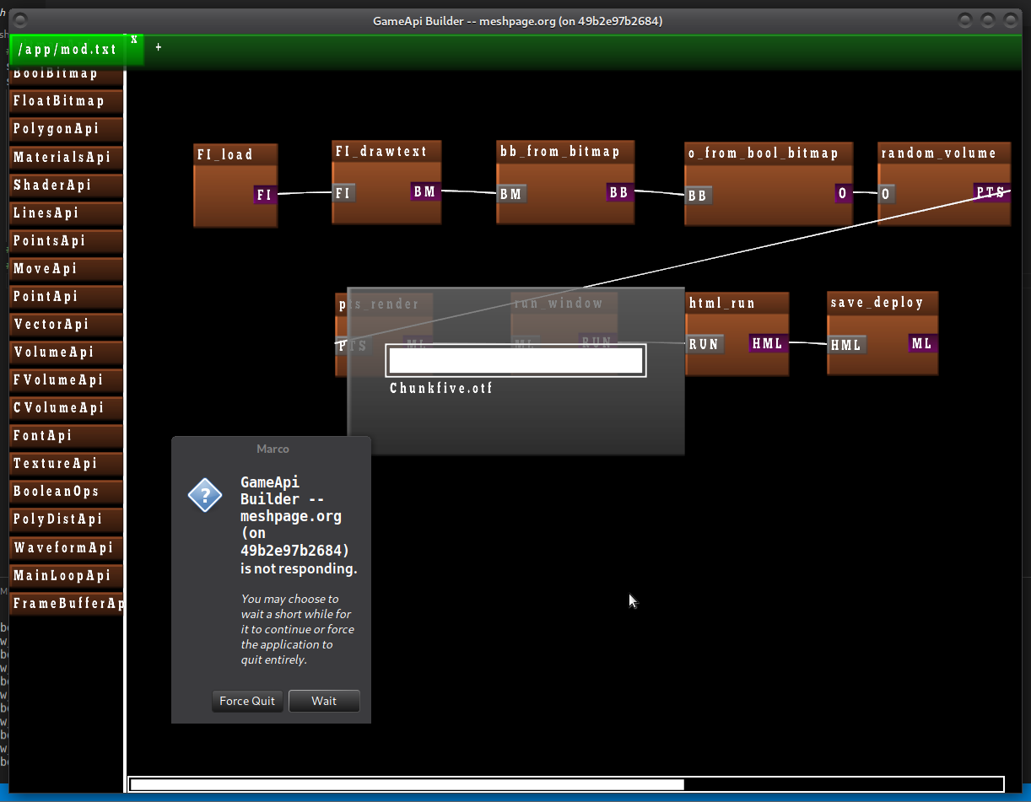Click PTS output port on random_volume
Image resolution: width=1031 pixels, height=802 pixels.
point(991,192)
